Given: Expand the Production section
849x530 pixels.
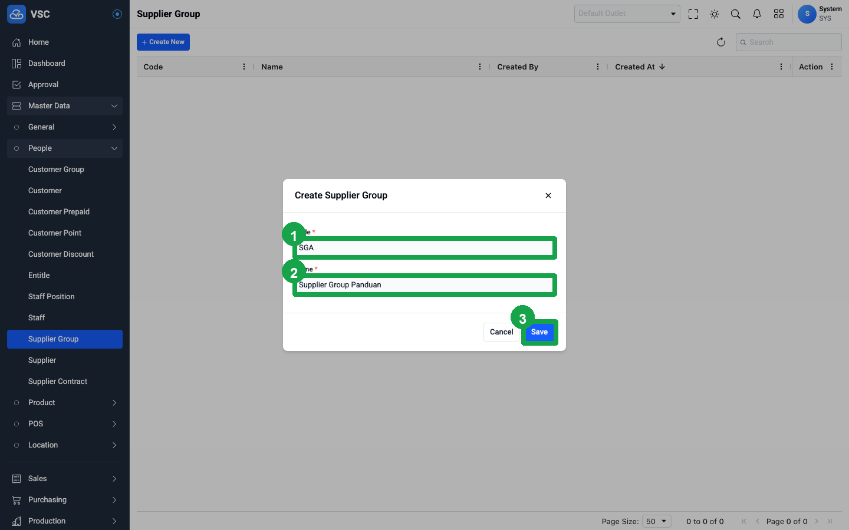Looking at the screenshot, I should click(x=65, y=521).
